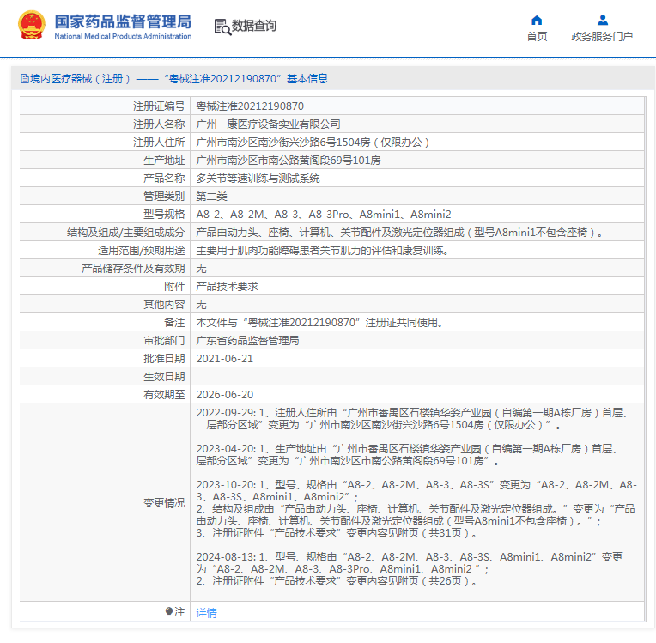
Task: Click the 生产地址 row label
Action: 164,161
